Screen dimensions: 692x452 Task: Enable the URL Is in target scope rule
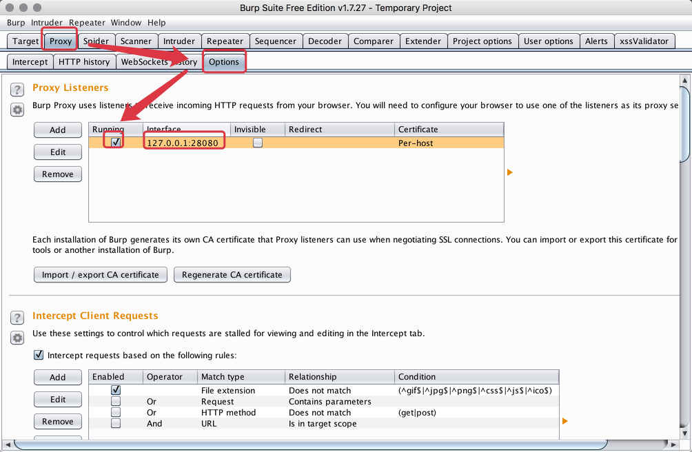tap(116, 423)
